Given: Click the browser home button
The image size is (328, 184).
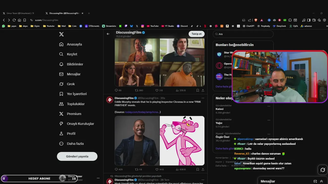Looking at the screenshot, I should pos(19,20).
